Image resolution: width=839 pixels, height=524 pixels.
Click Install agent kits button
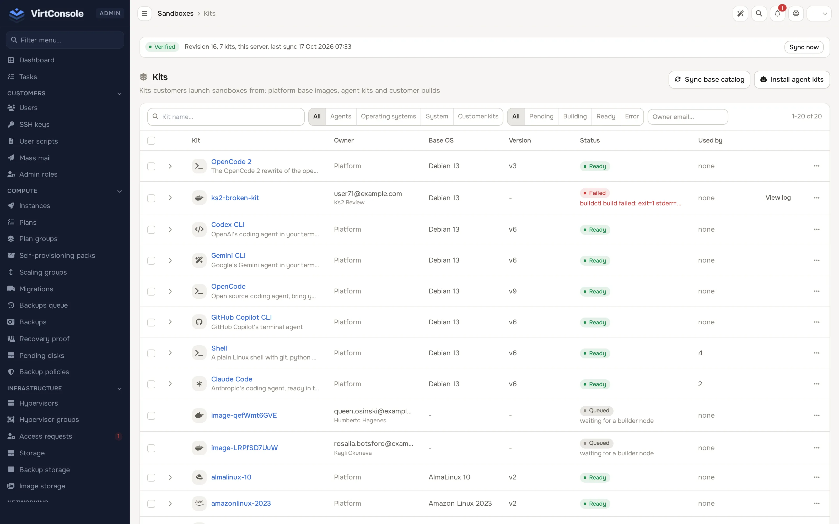(x=792, y=80)
